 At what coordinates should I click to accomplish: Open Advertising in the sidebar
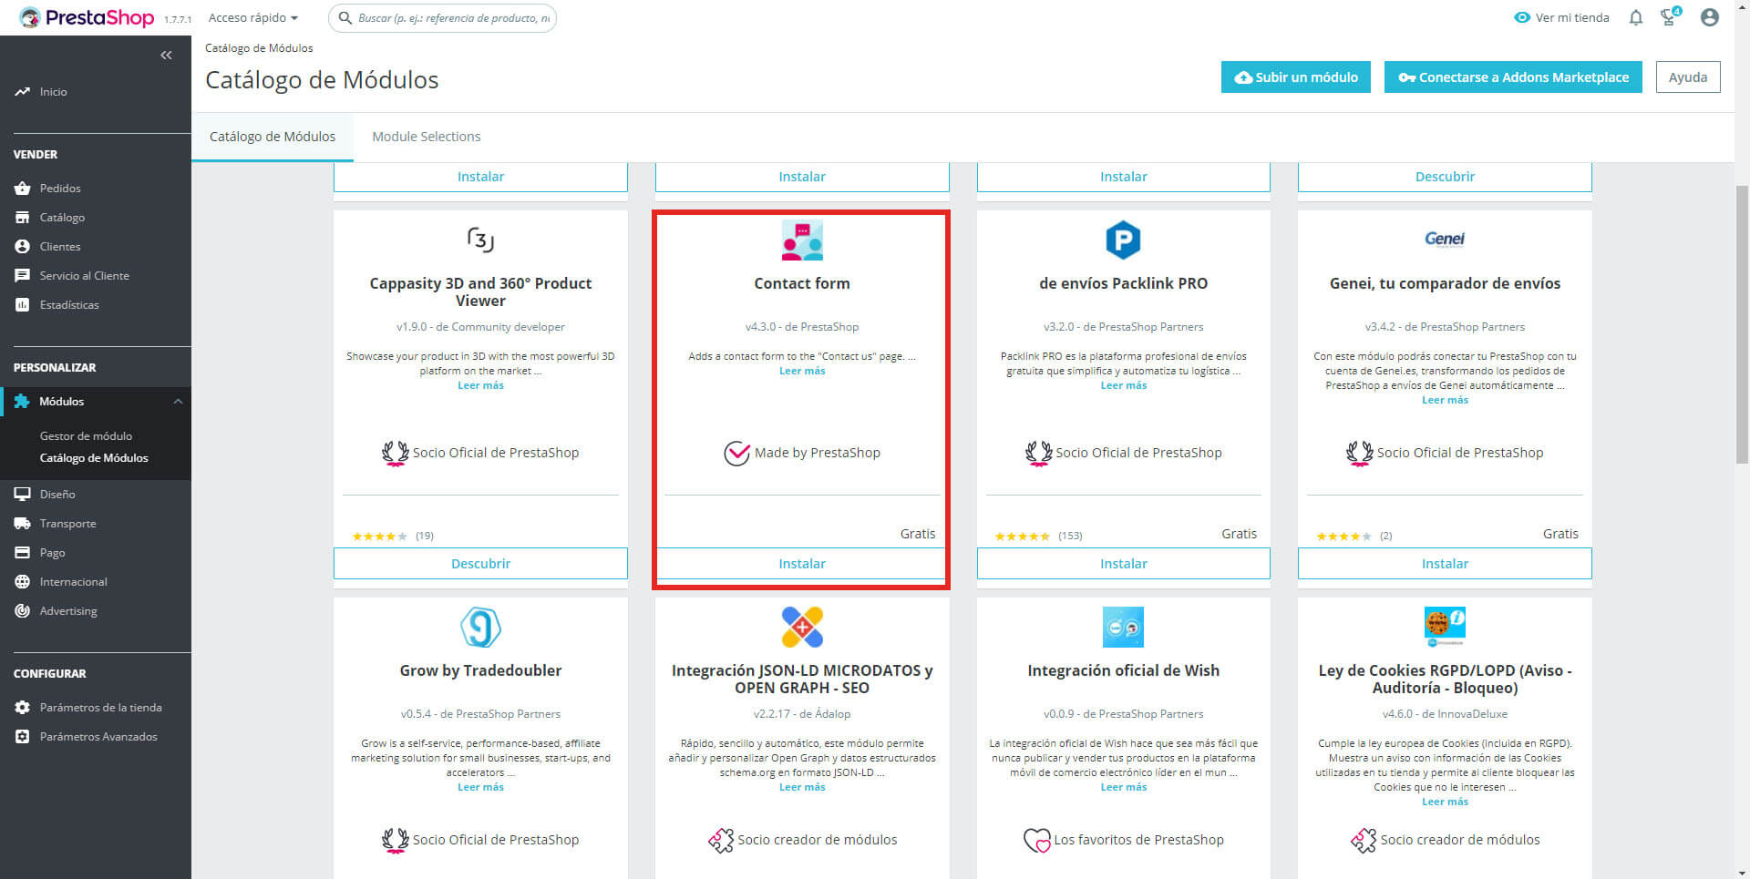click(67, 611)
